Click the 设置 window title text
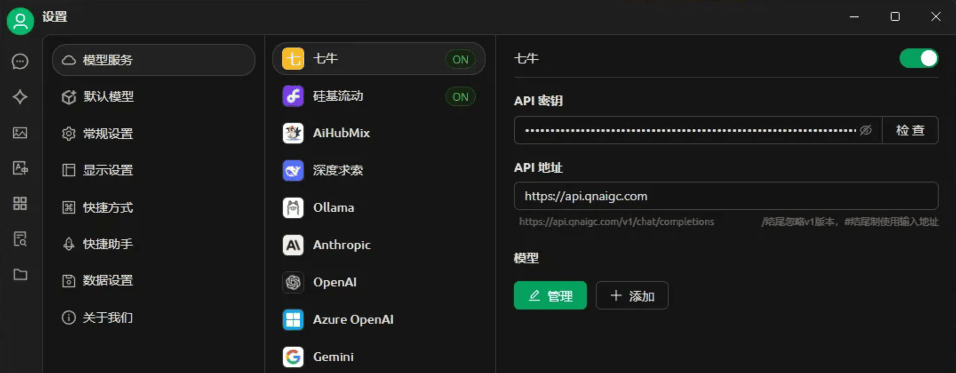 (x=55, y=17)
